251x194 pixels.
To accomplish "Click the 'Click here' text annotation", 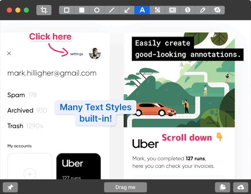I will pos(50,36).
